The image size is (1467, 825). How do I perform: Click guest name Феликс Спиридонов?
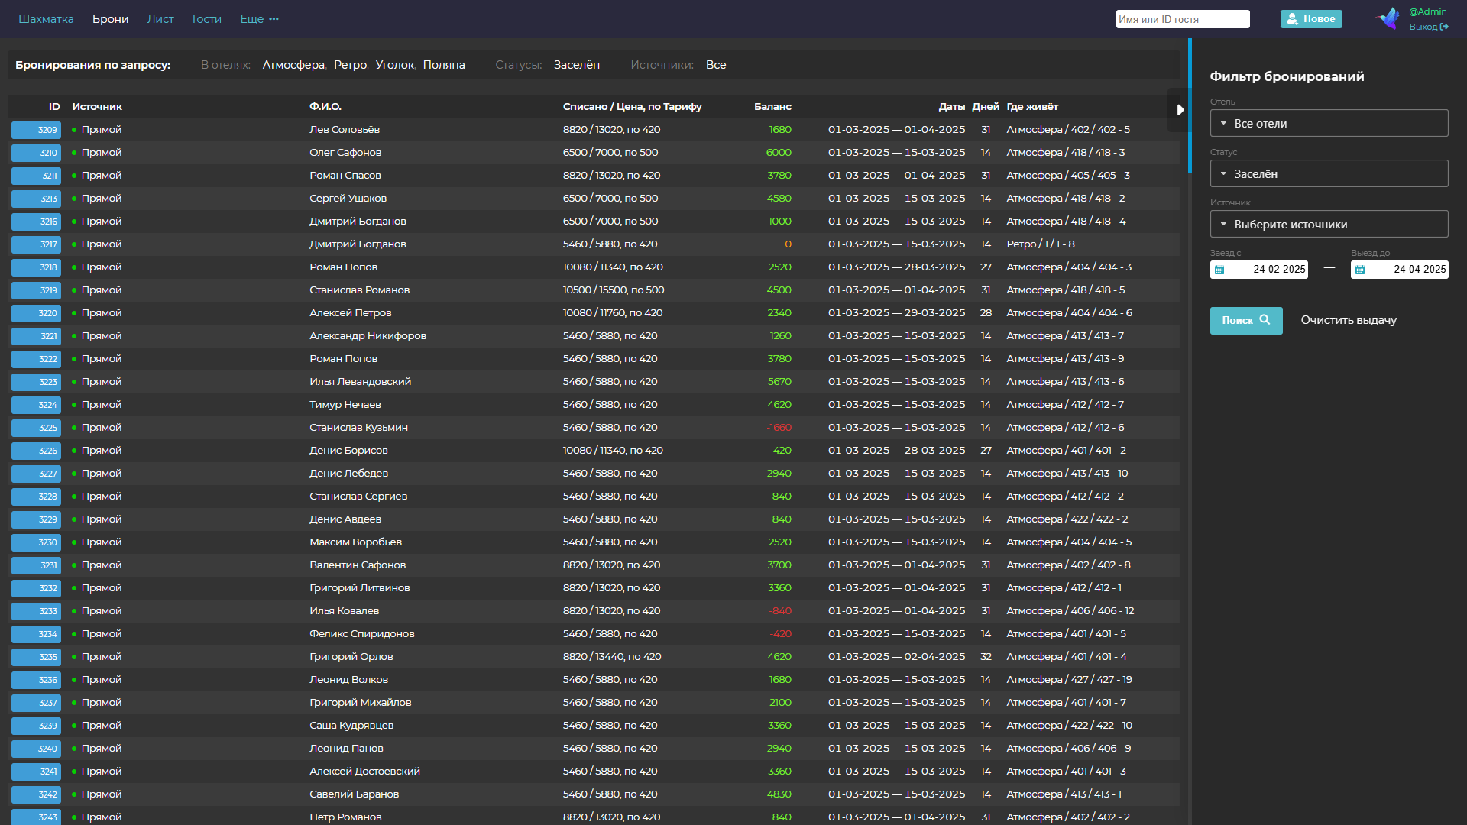(362, 634)
